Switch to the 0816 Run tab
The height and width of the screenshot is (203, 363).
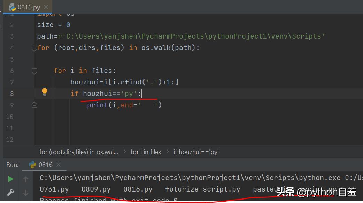pyautogui.click(x=45, y=165)
